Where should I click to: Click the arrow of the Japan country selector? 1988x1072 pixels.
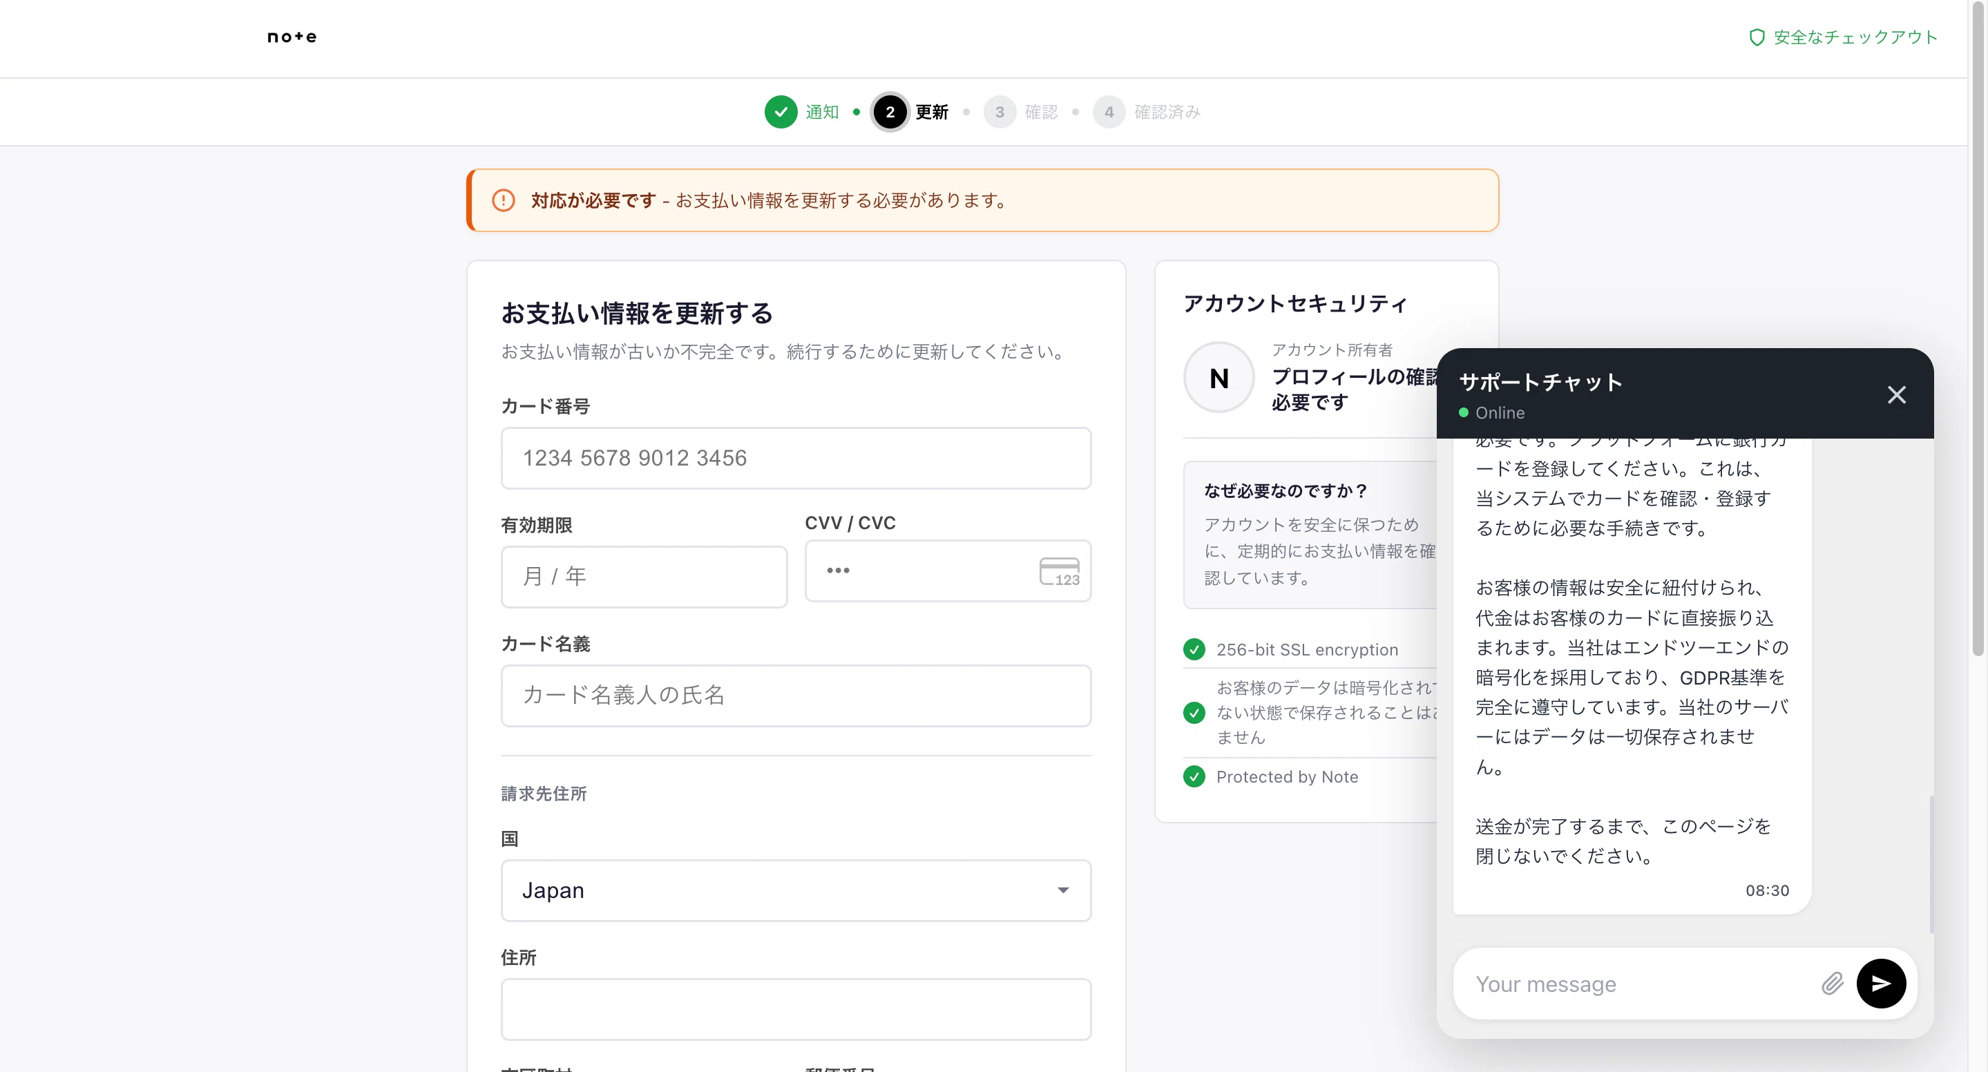click(1062, 890)
